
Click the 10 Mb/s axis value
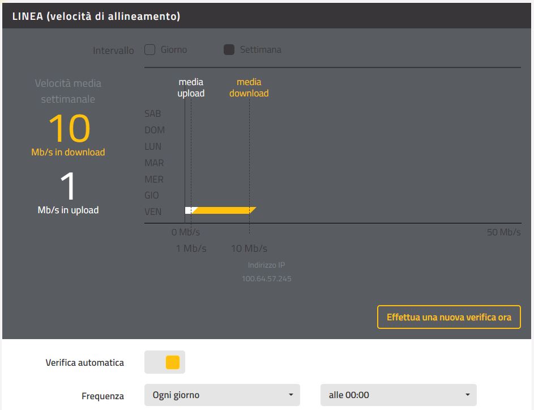[x=249, y=248]
